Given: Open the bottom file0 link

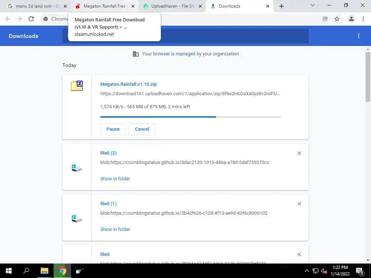Looking at the screenshot, I should [105, 254].
